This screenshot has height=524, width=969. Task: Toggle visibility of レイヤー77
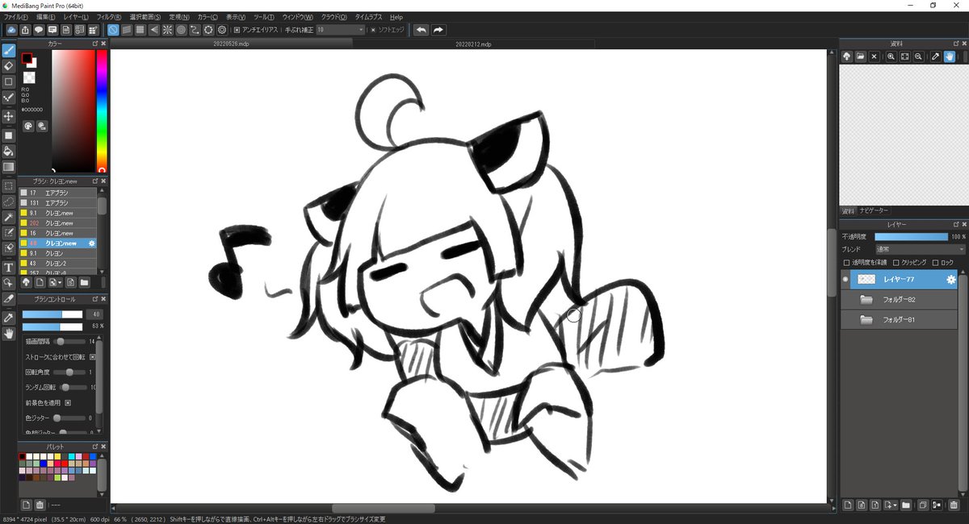point(845,279)
